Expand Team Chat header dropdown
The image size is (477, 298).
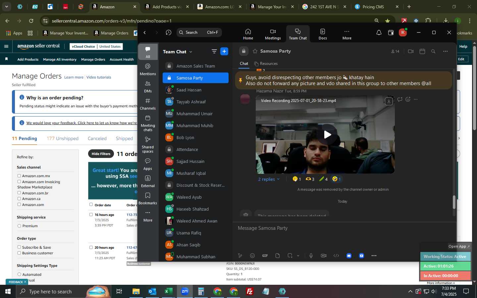(x=191, y=52)
